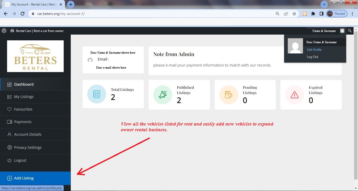Open the search magnifier in admin bar

[x=350, y=31]
